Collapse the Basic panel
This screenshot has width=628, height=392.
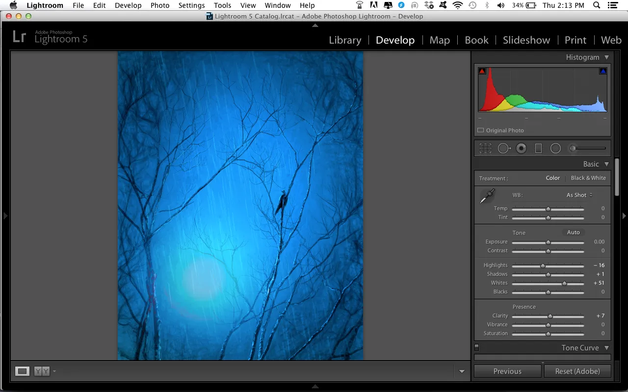click(x=607, y=164)
